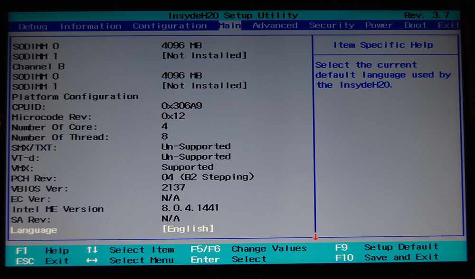Click the CPUID: label
Screen dimensions: 475x279
click(29, 107)
